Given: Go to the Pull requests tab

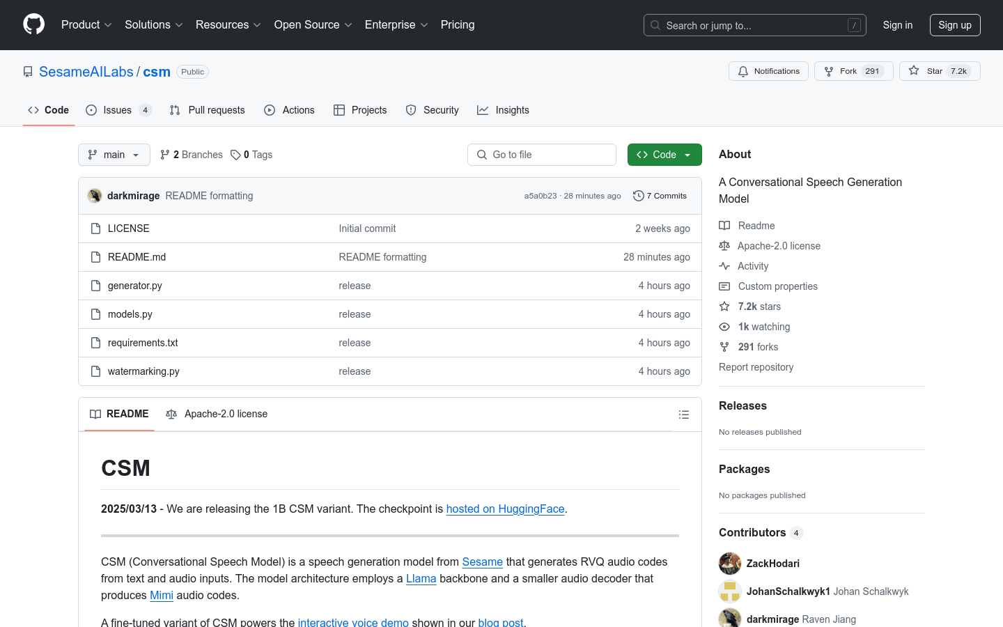Looking at the screenshot, I should click(x=208, y=110).
